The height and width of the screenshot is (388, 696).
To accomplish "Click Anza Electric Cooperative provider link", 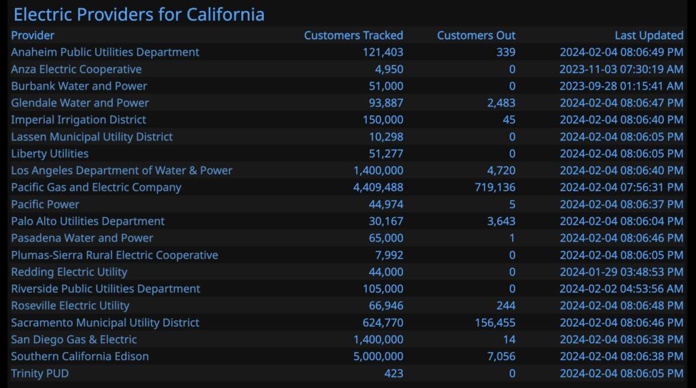I will (76, 69).
